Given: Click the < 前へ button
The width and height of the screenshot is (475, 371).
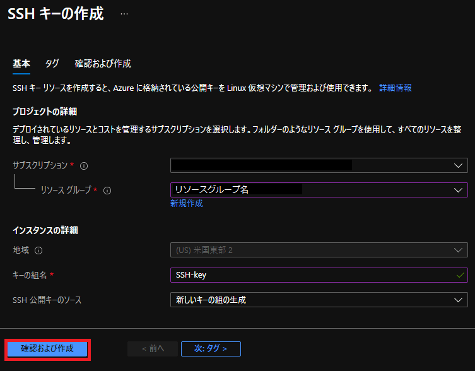Looking at the screenshot, I should pyautogui.click(x=152, y=348).
